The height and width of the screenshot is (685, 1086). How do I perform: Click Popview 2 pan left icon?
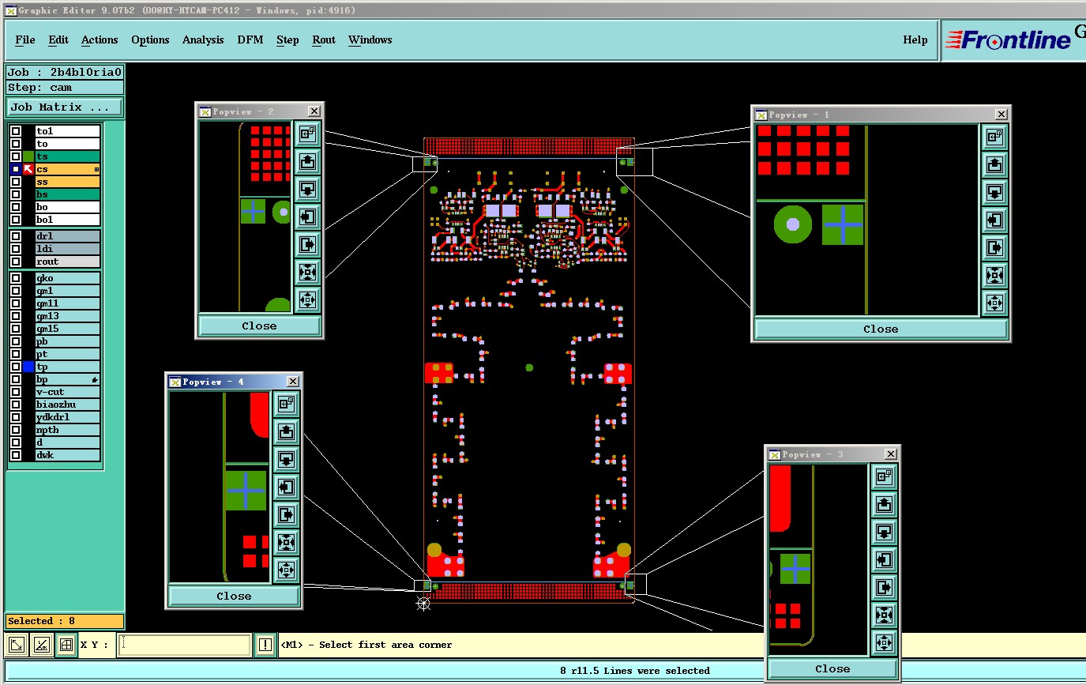(307, 216)
